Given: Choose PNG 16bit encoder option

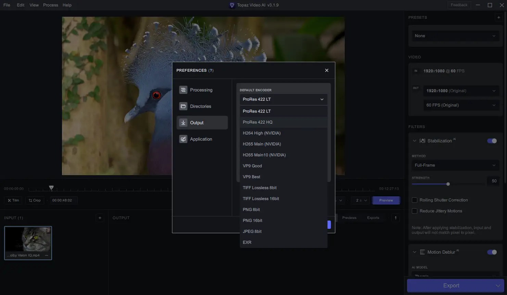Looking at the screenshot, I should pyautogui.click(x=283, y=221).
